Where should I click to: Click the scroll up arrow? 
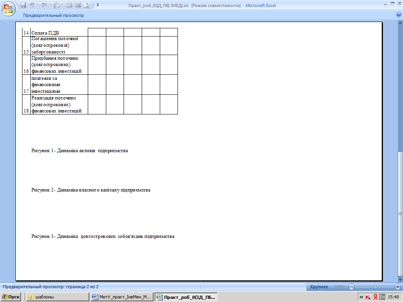pos(400,23)
